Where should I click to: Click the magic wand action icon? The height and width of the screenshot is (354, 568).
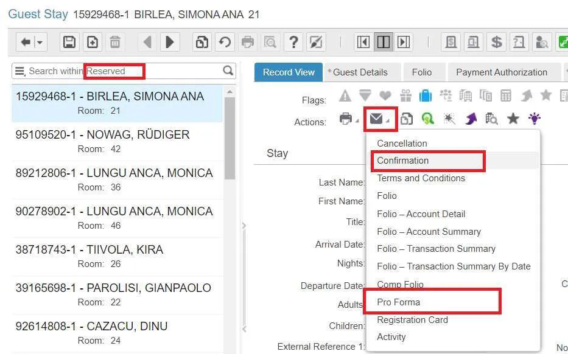pyautogui.click(x=449, y=119)
